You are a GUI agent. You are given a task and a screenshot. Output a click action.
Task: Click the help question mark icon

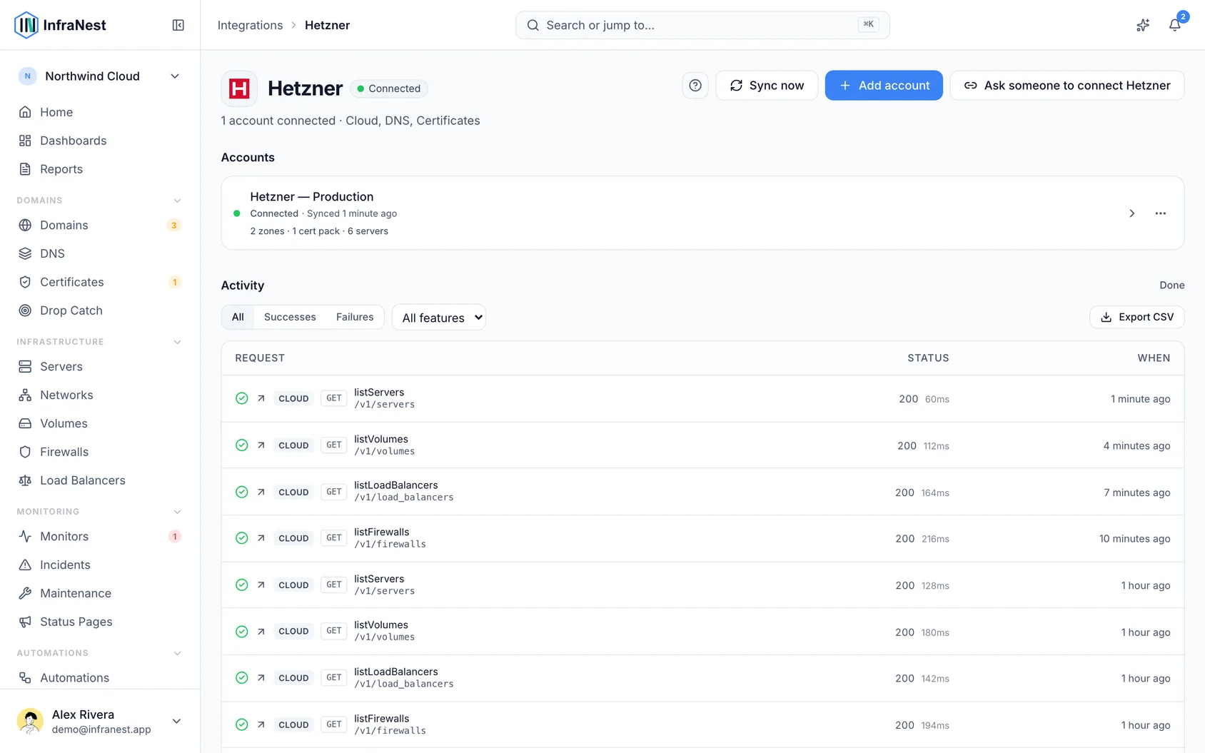pyautogui.click(x=695, y=86)
